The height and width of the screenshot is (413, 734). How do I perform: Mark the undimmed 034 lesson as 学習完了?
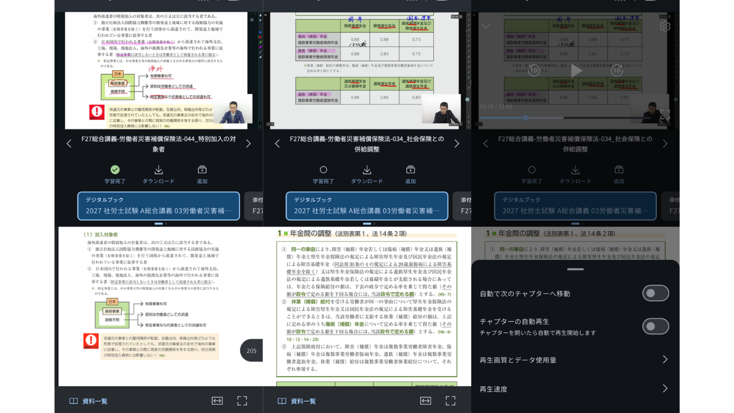click(x=323, y=174)
